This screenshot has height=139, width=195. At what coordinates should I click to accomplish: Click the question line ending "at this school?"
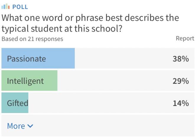[x=63, y=29]
